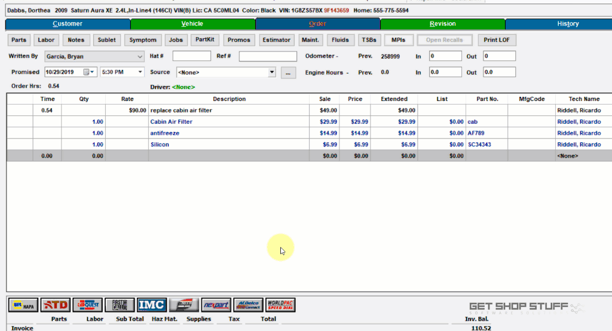
Task: Open the ACDelco Connect icon
Action: pos(248,305)
